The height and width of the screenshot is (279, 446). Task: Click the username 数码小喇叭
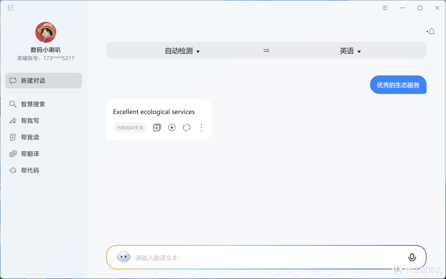pyautogui.click(x=45, y=50)
